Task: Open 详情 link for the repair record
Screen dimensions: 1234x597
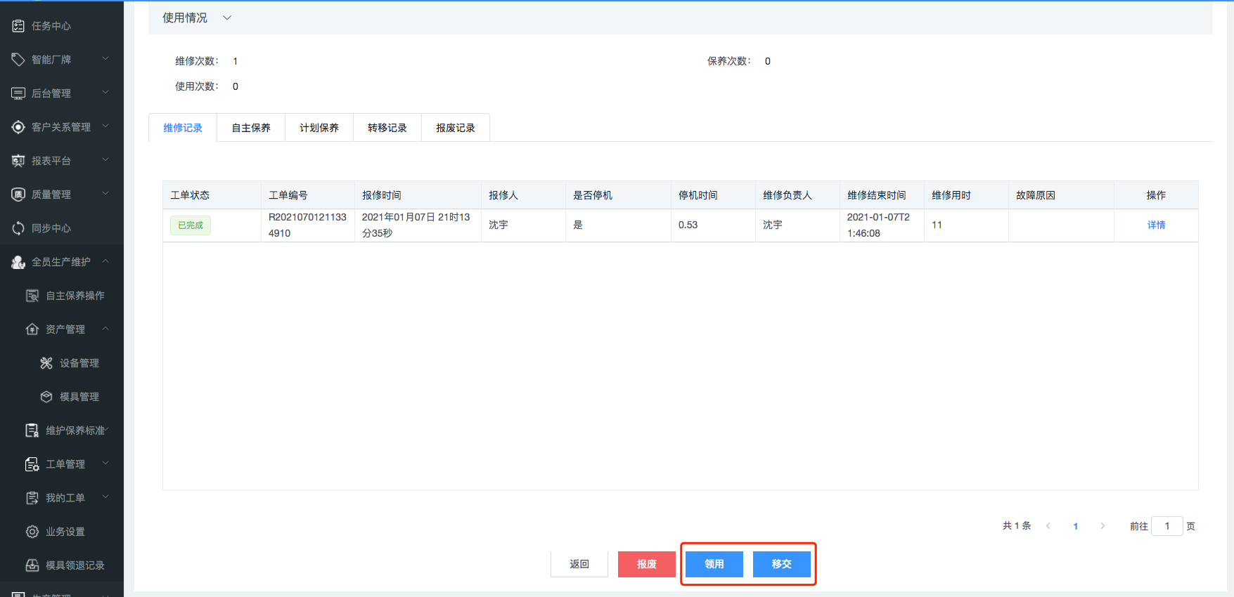Action: [x=1156, y=225]
